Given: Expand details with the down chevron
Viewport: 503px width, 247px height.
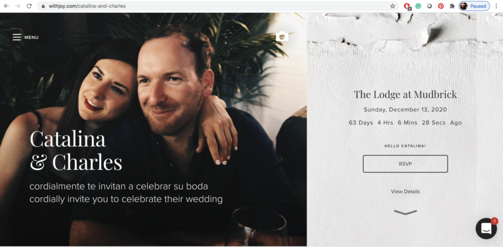Looking at the screenshot, I should click(405, 212).
